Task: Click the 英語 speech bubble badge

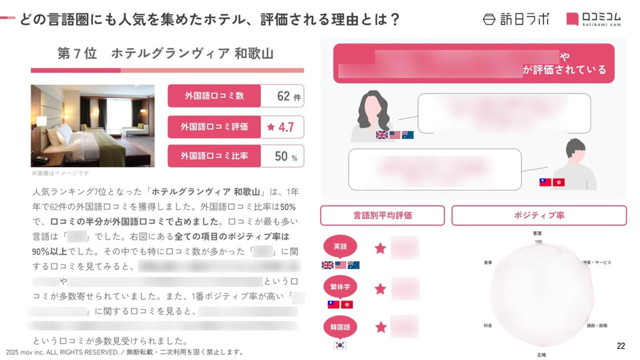Action: (x=340, y=247)
